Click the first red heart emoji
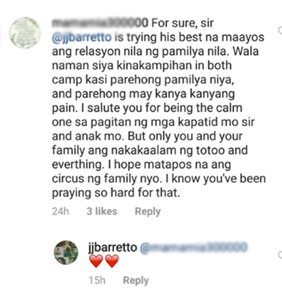 pos(96,261)
